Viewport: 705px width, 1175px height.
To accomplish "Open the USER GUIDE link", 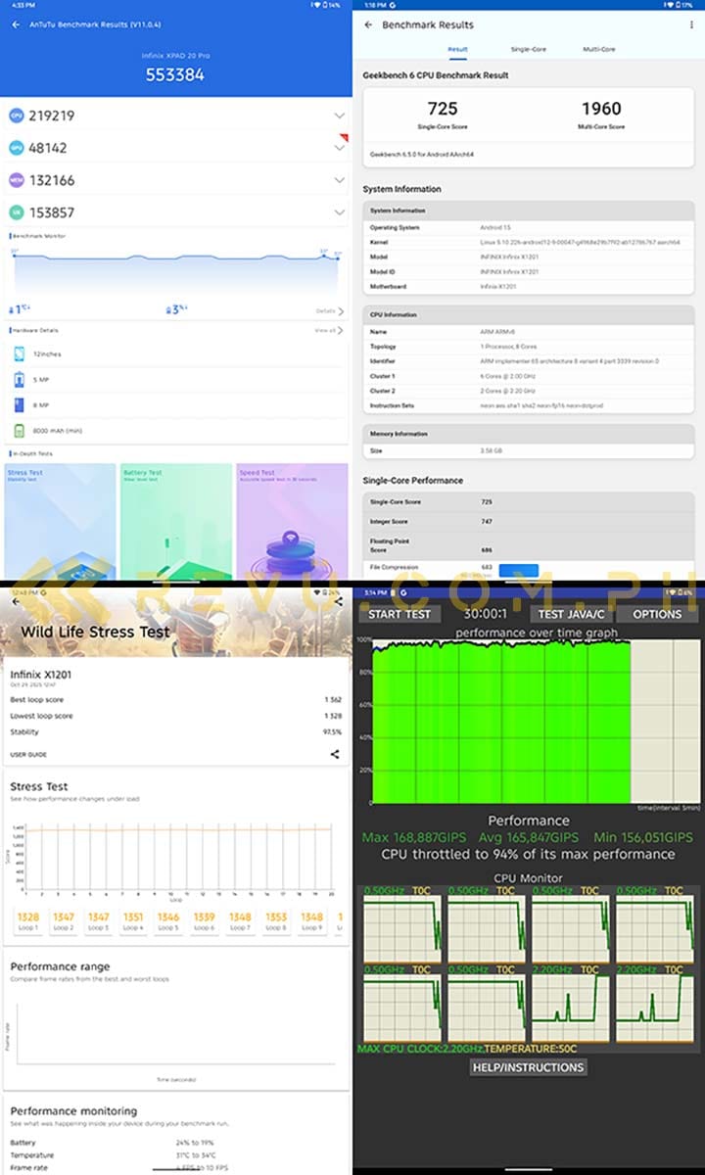I will point(28,755).
